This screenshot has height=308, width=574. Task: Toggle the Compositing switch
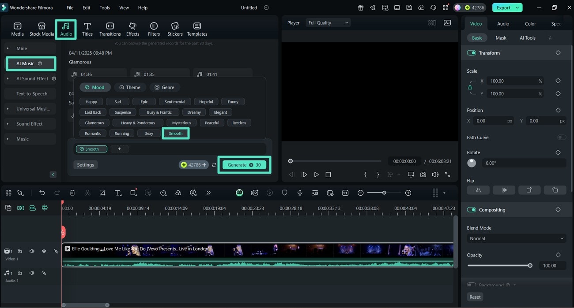(x=472, y=210)
